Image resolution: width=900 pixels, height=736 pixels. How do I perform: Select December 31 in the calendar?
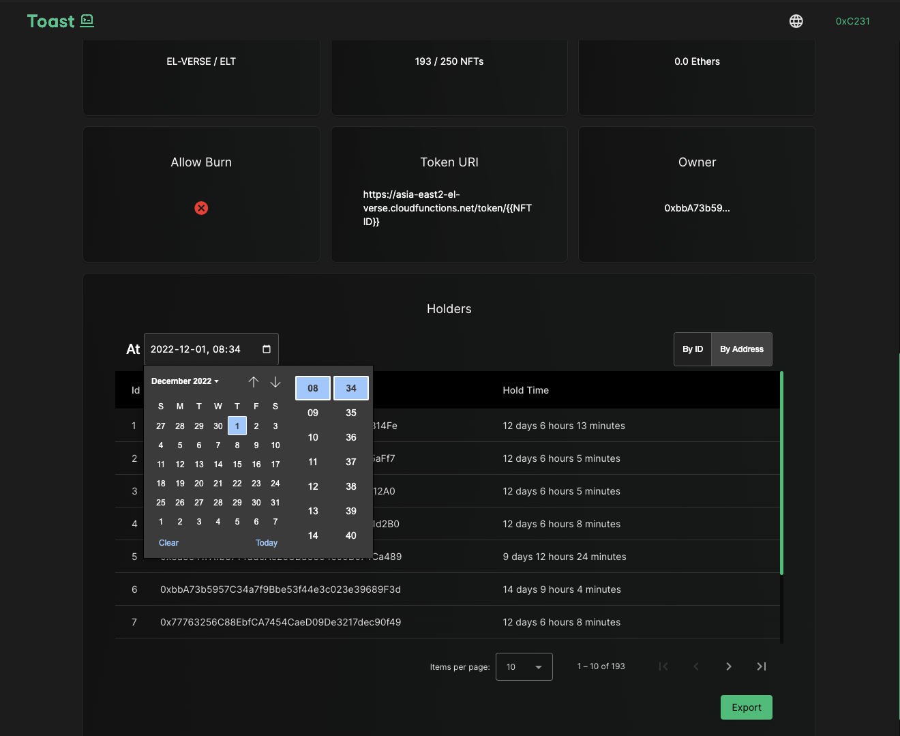pyautogui.click(x=275, y=502)
